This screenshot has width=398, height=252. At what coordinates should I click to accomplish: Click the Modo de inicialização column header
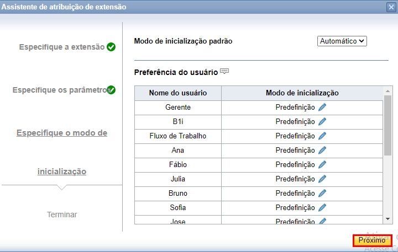pos(302,93)
